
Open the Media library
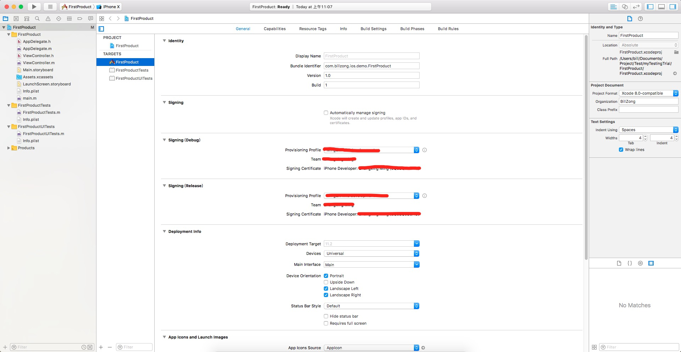pos(651,263)
